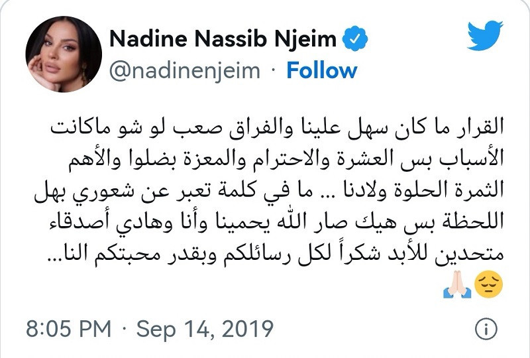Click the blue verified badge

pos(355,38)
